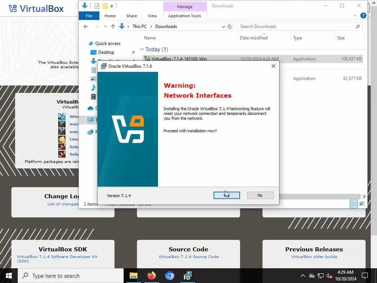Screen dimensions: 377x283
Task: Sort by the Type column header
Action: (x=297, y=38)
